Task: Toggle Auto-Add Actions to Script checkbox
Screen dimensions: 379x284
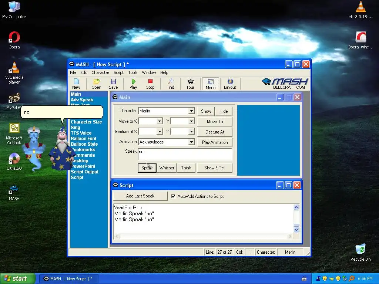Action: [173, 196]
